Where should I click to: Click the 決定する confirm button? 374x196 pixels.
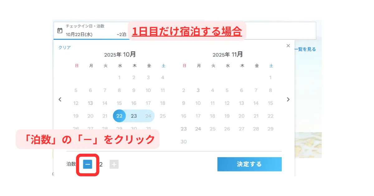pyautogui.click(x=249, y=164)
